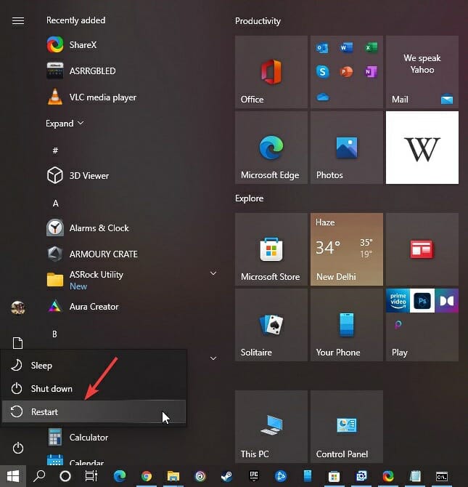
Task: Click the Skype icon in the Office tile folder
Action: [x=323, y=72]
